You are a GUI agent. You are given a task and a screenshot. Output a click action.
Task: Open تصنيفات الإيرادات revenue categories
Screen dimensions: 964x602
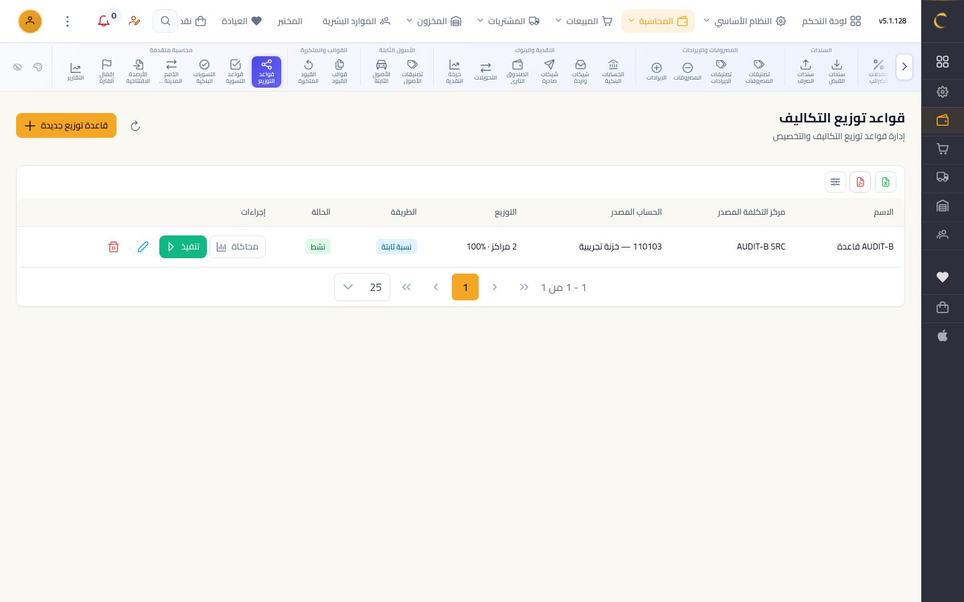(721, 71)
